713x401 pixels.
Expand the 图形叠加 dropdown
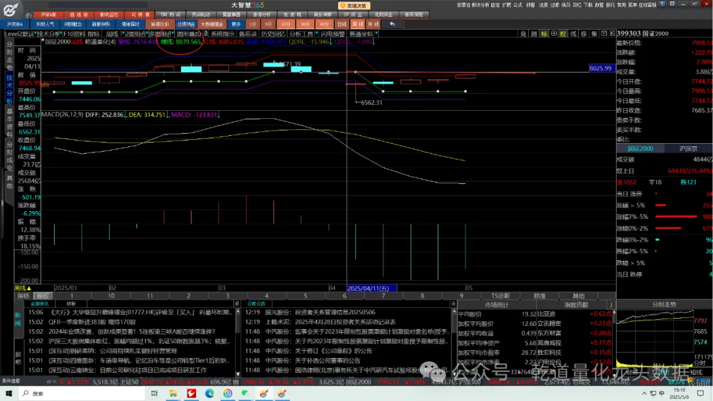tap(189, 34)
